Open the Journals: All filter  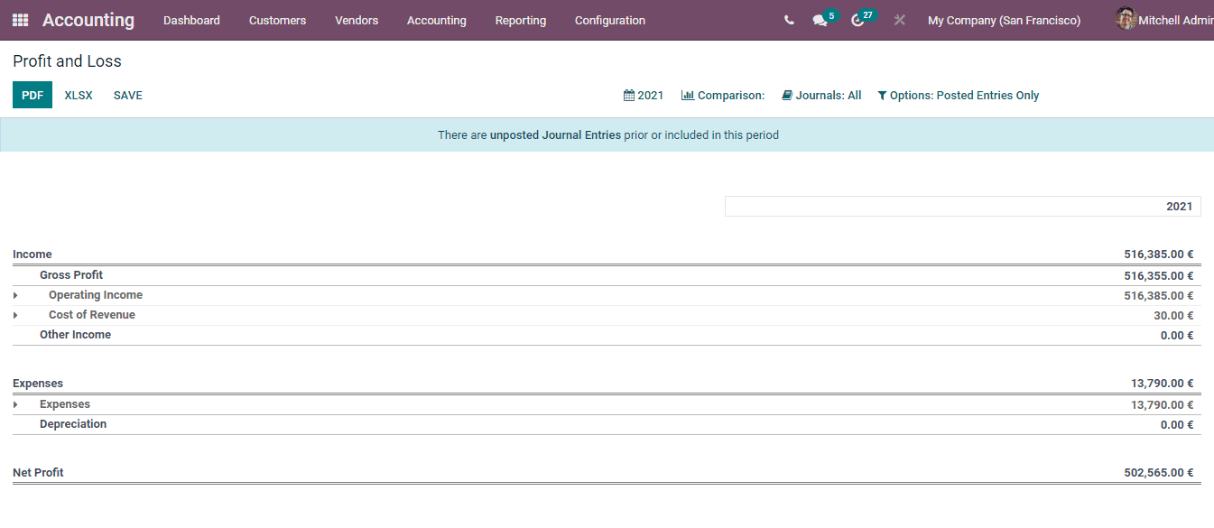click(821, 95)
